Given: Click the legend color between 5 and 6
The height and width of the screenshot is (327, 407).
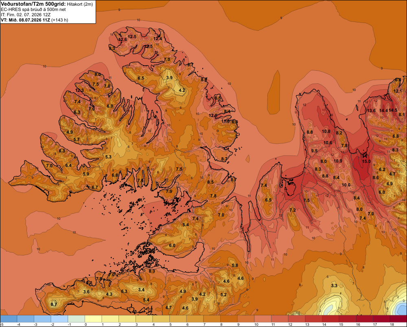Looking at the screenshot, I should pos(178,319).
